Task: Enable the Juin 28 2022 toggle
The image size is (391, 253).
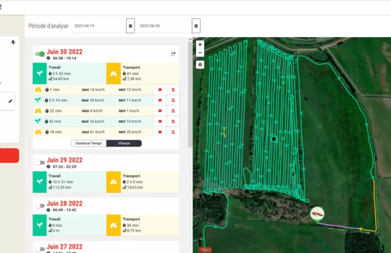Action: 39,206
